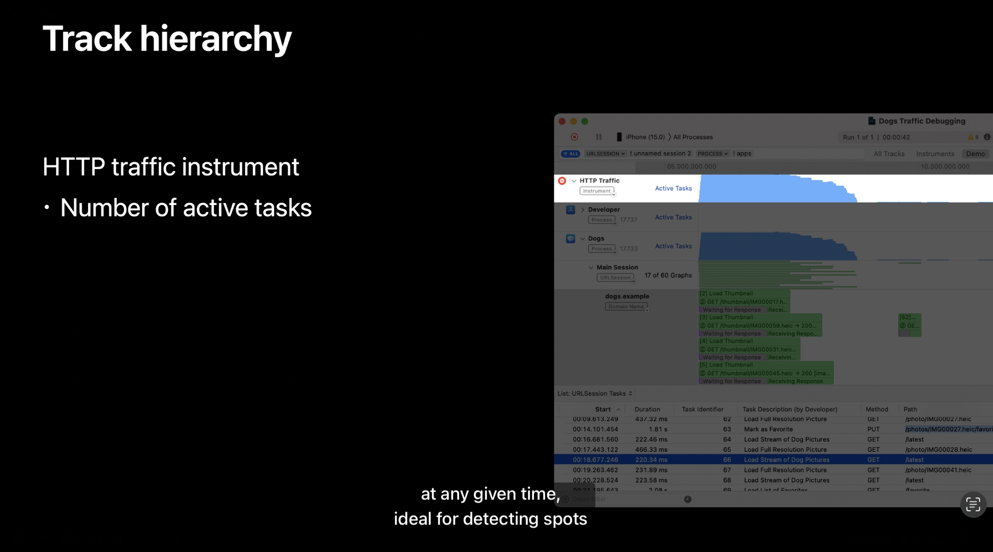
Task: Collapse the Main Session track
Action: pos(591,268)
